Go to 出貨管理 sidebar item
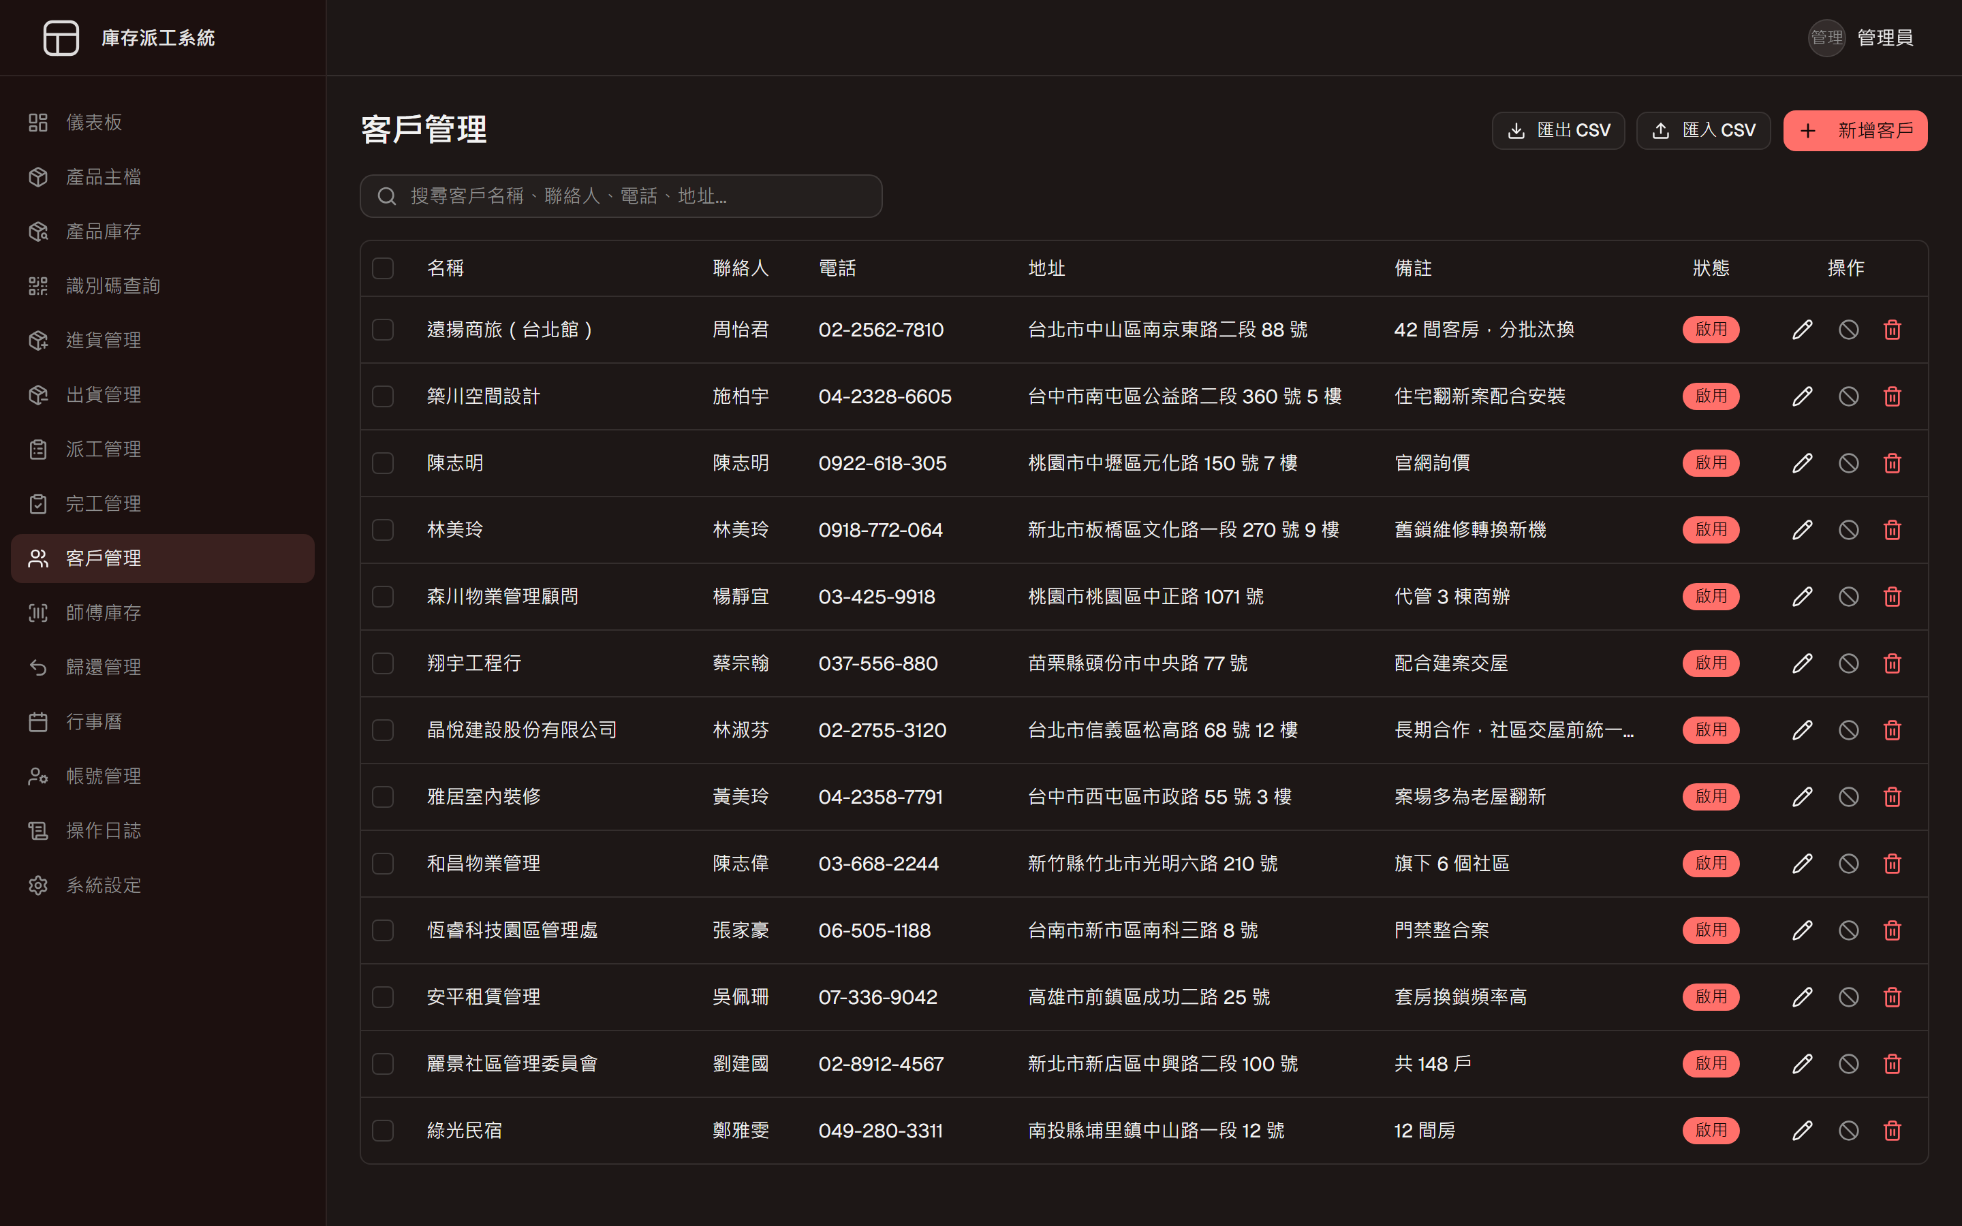Image resolution: width=1962 pixels, height=1226 pixels. coord(163,395)
